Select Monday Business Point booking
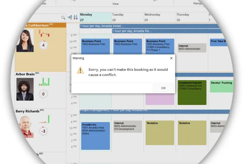 (96, 46)
